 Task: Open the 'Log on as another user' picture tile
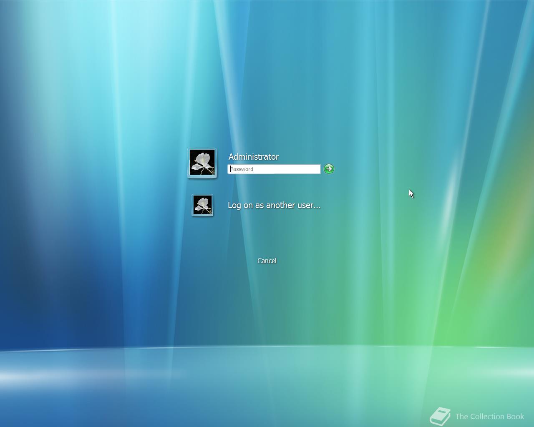click(x=202, y=205)
